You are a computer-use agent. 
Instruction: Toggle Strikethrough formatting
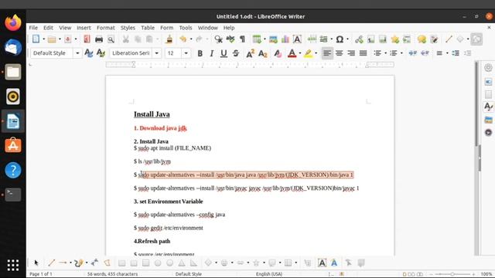tap(236, 53)
